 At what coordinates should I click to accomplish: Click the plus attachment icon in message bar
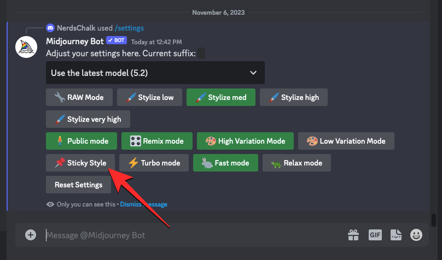(x=31, y=235)
